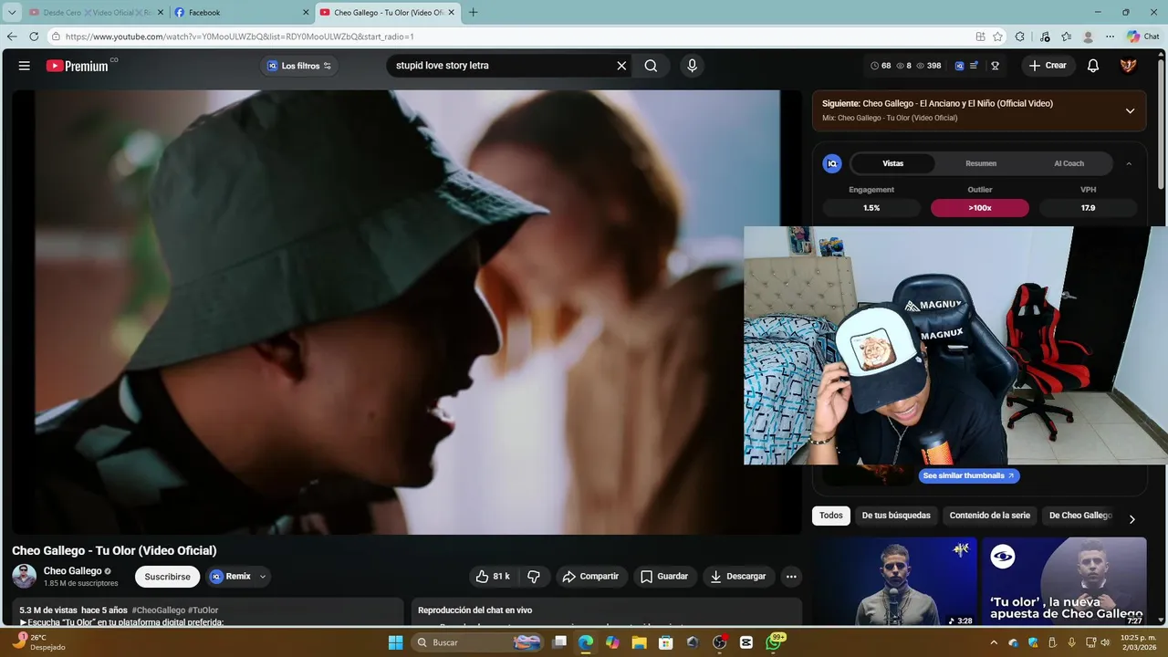This screenshot has width=1168, height=657.
Task: Reload the page in Edge
Action: tap(34, 36)
